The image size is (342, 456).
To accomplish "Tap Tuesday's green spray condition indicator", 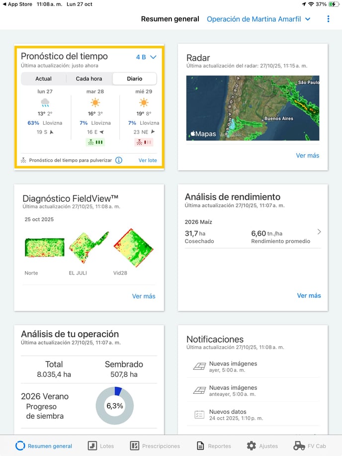I will coord(95,142).
